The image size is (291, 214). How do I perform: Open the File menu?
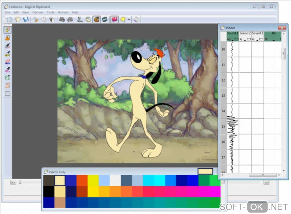click(x=8, y=12)
